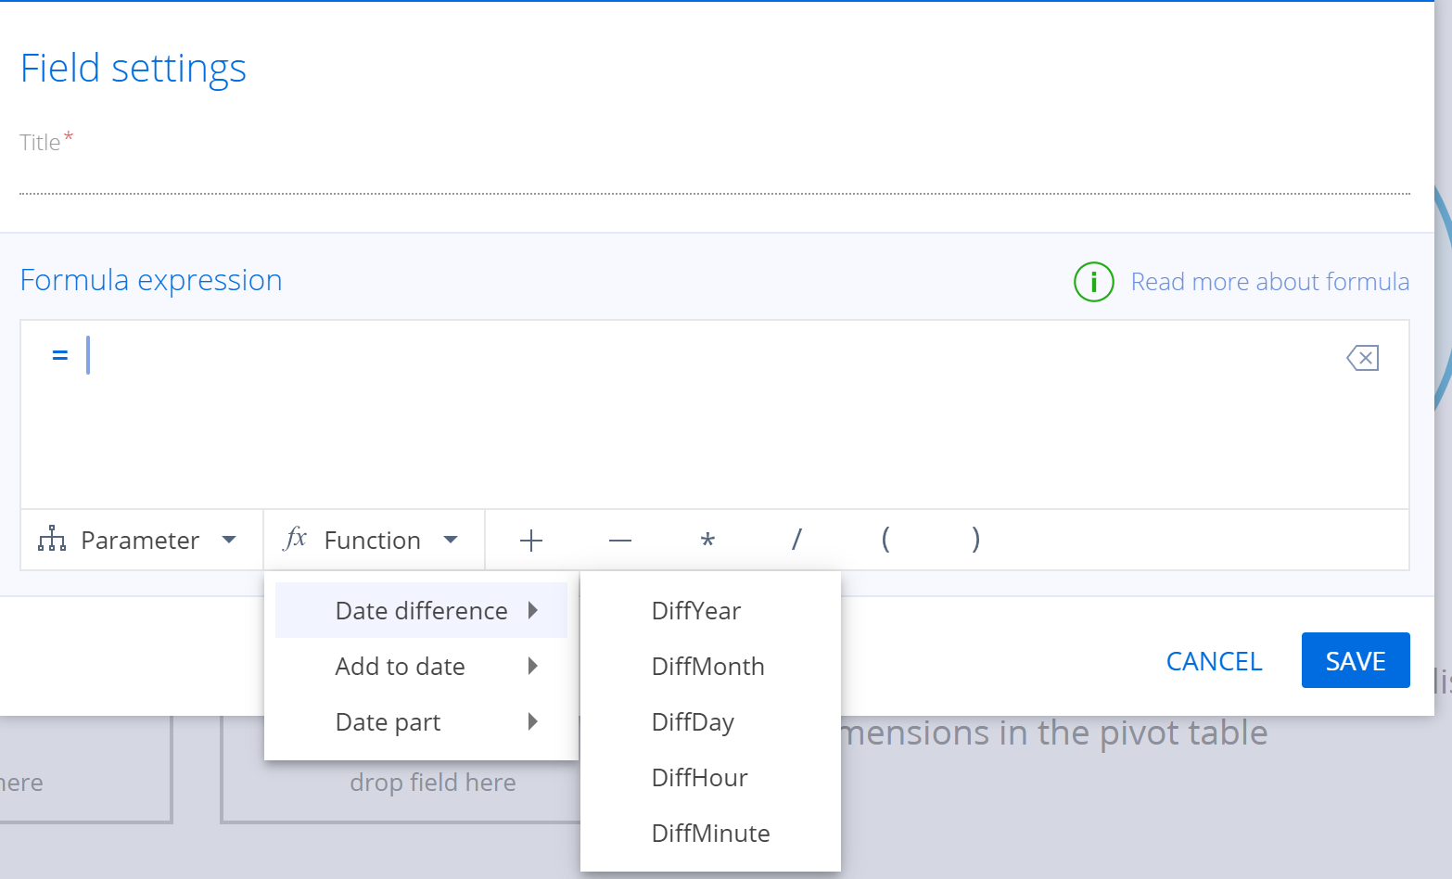Insert the division operator

point(796,540)
